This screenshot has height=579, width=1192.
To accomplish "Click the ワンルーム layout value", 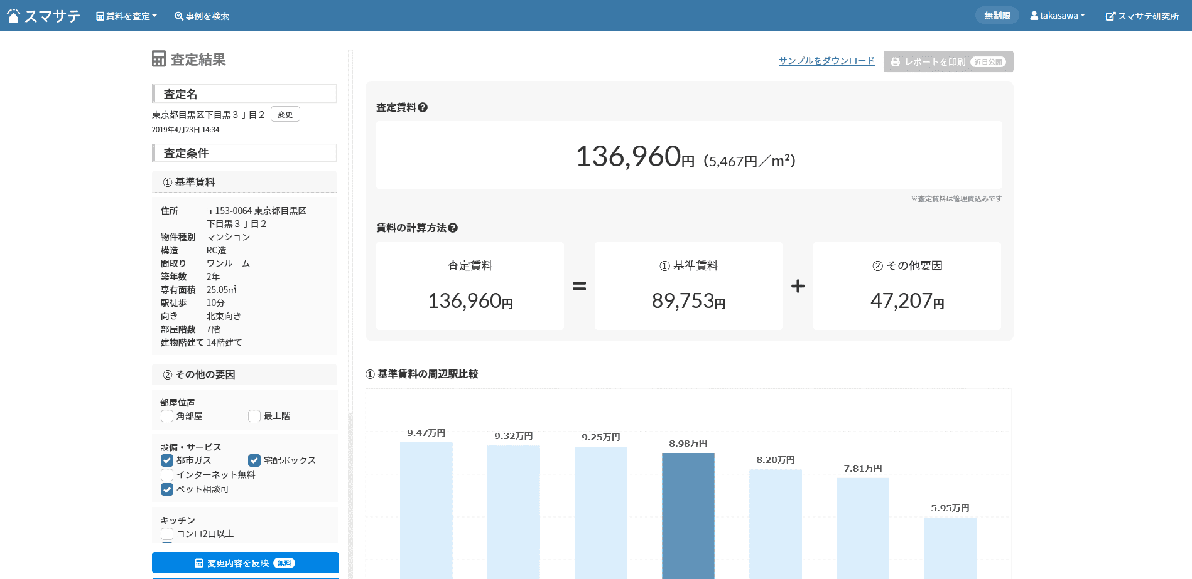I will point(229,263).
